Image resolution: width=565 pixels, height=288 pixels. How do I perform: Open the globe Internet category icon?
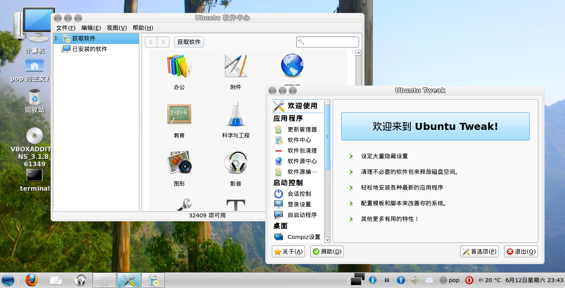pyautogui.click(x=292, y=66)
